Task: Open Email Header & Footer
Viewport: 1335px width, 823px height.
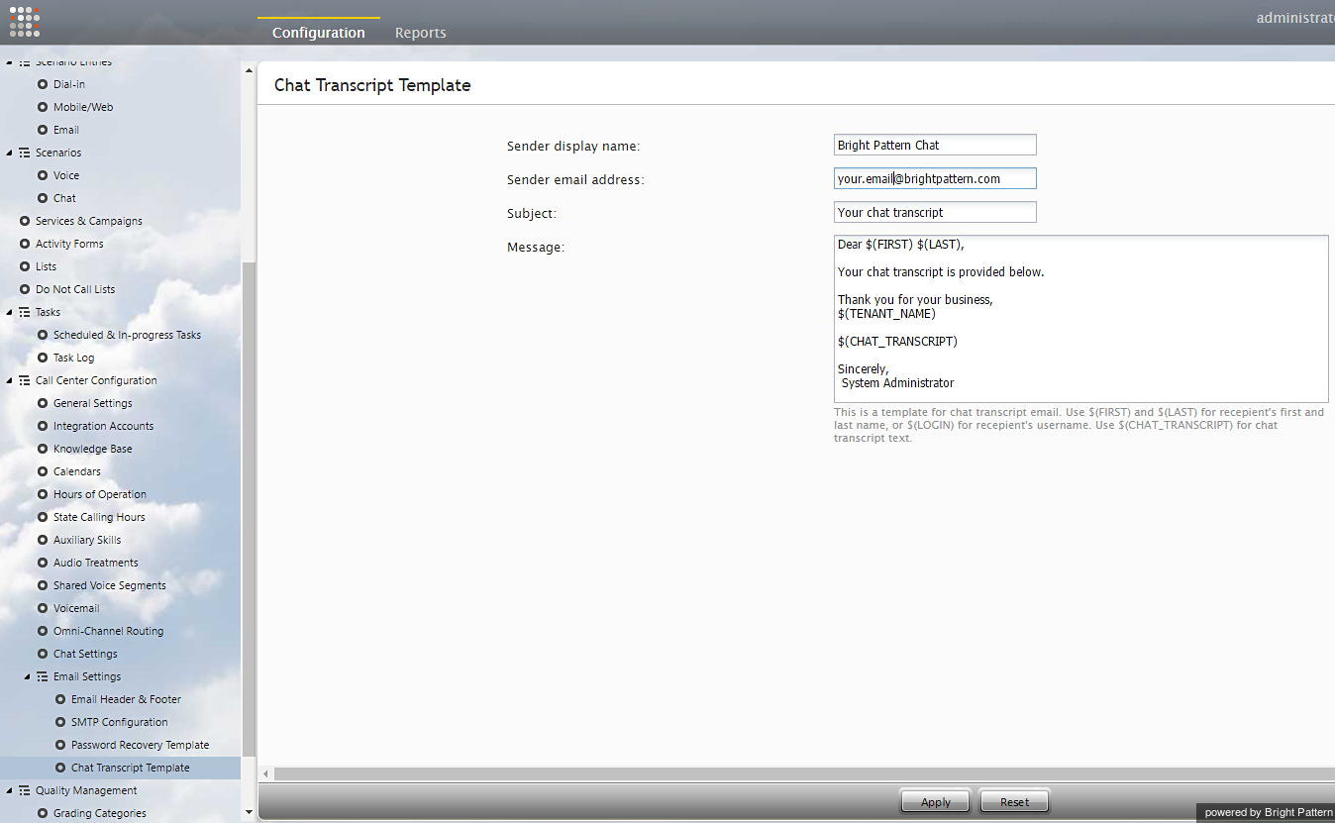Action: tap(126, 699)
